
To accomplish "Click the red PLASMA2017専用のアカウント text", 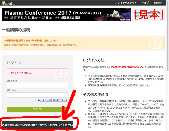I will [129, 67].
